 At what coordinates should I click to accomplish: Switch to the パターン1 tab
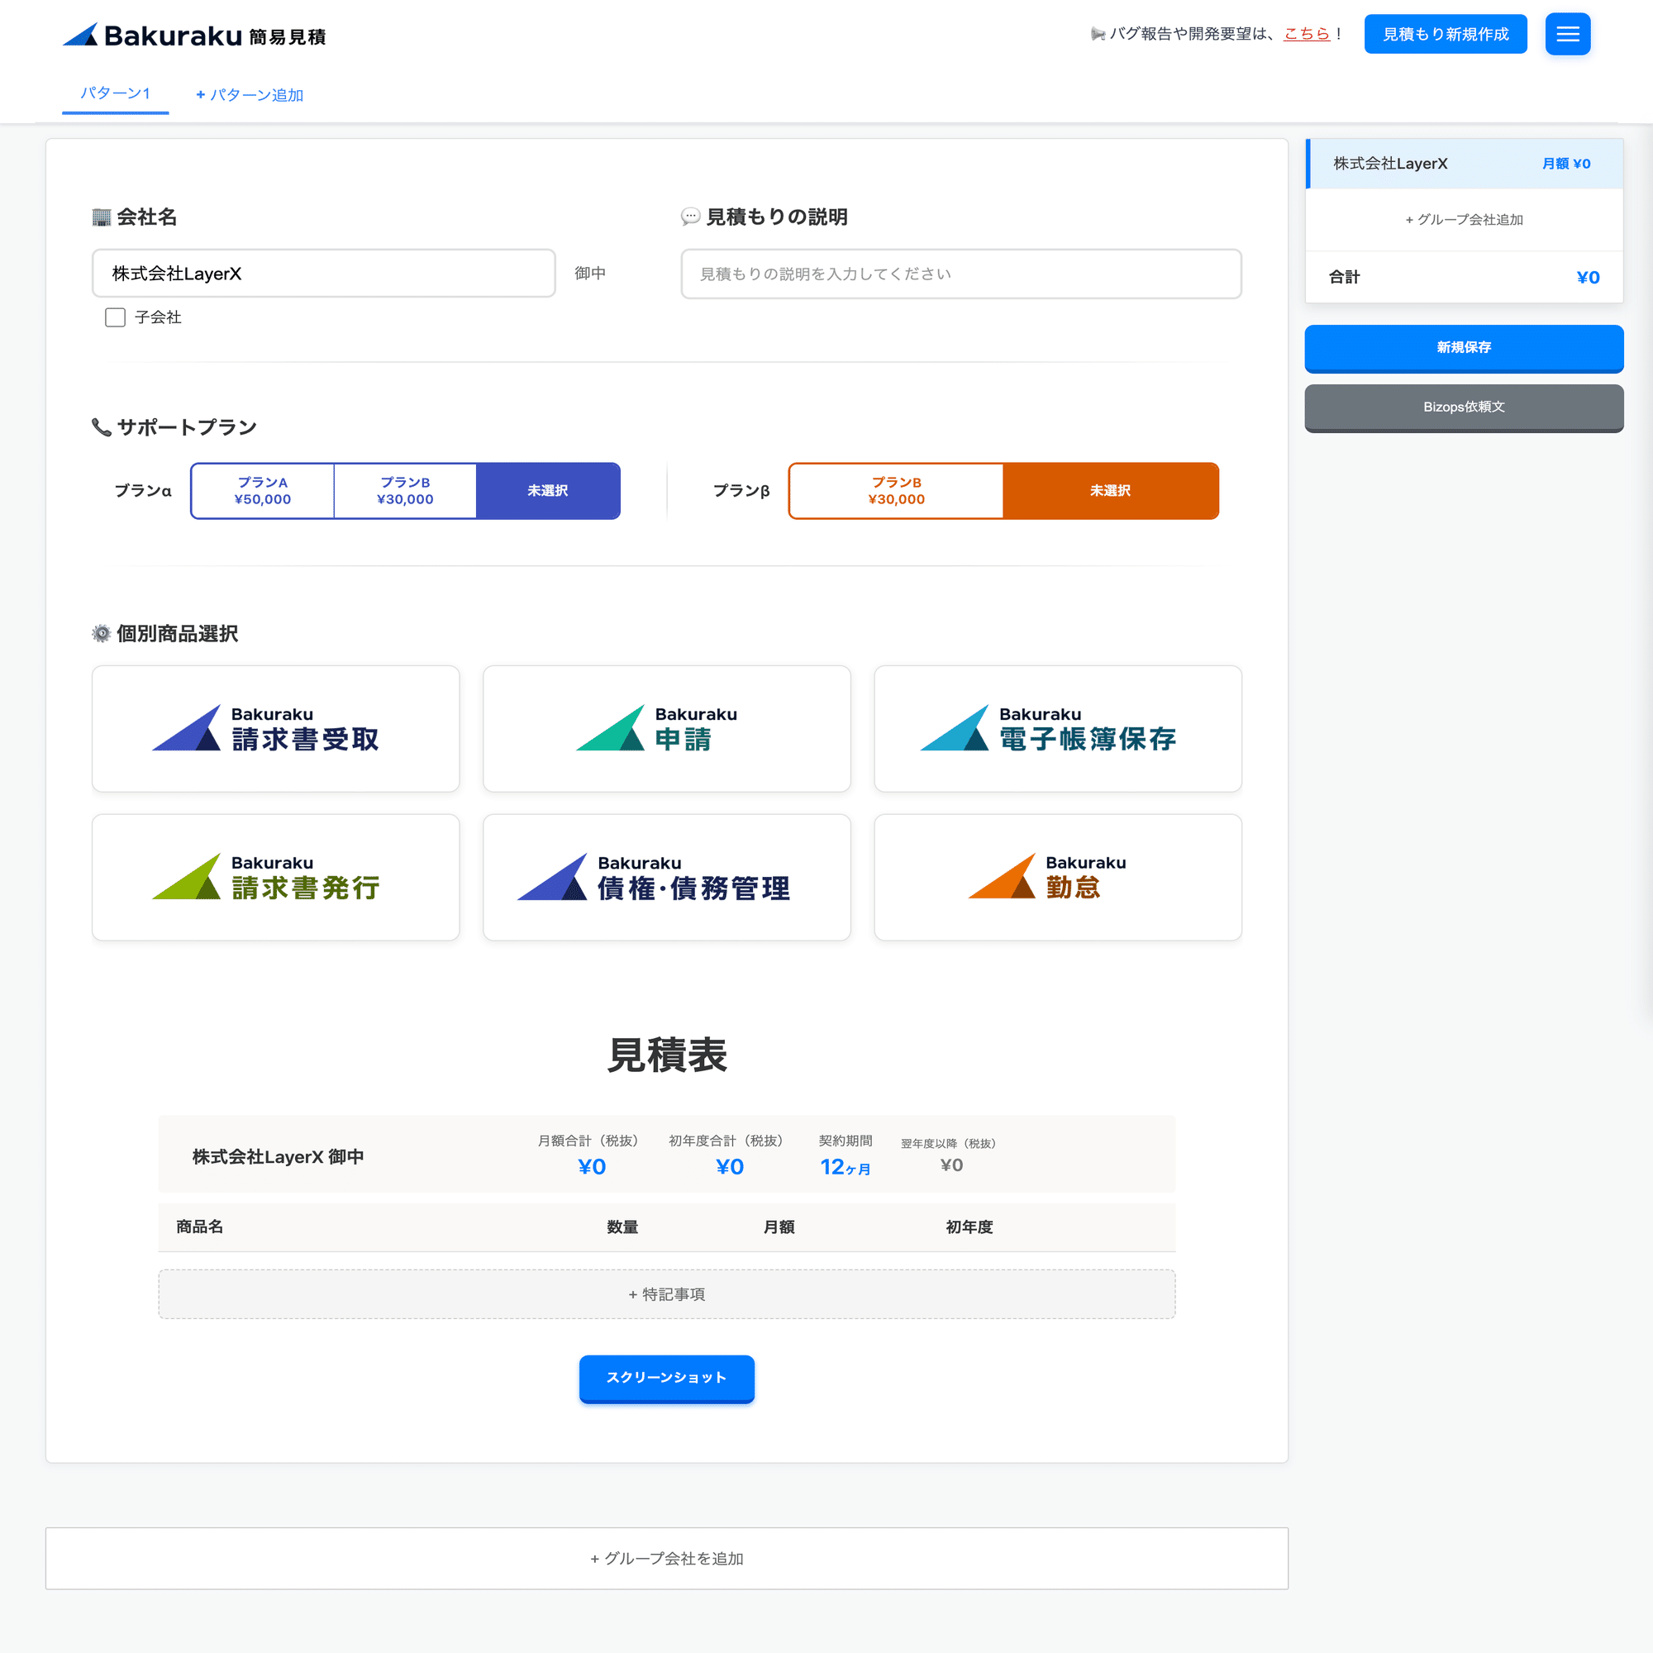(116, 93)
